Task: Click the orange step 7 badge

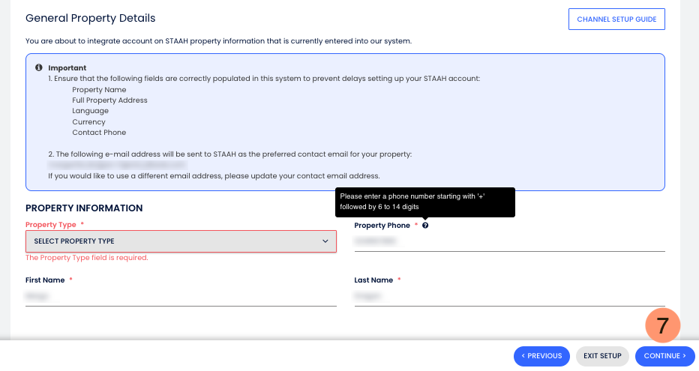Action: (662, 326)
